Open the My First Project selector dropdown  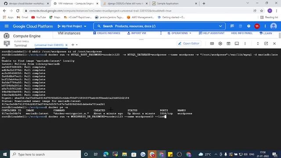coord(72,26)
